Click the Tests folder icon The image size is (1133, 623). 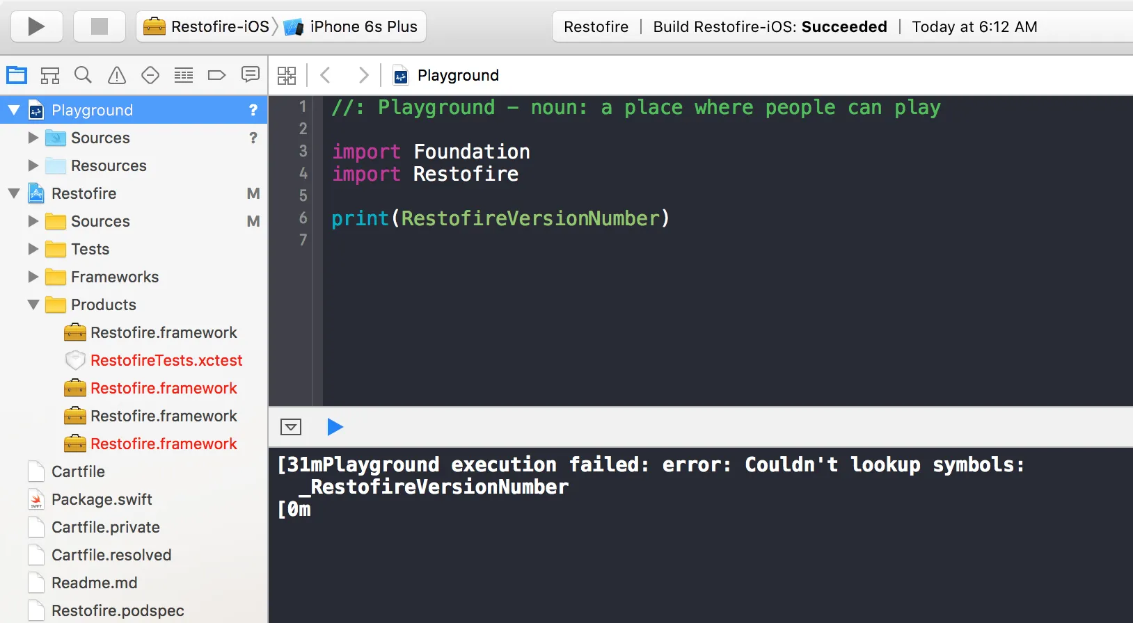[x=56, y=249]
